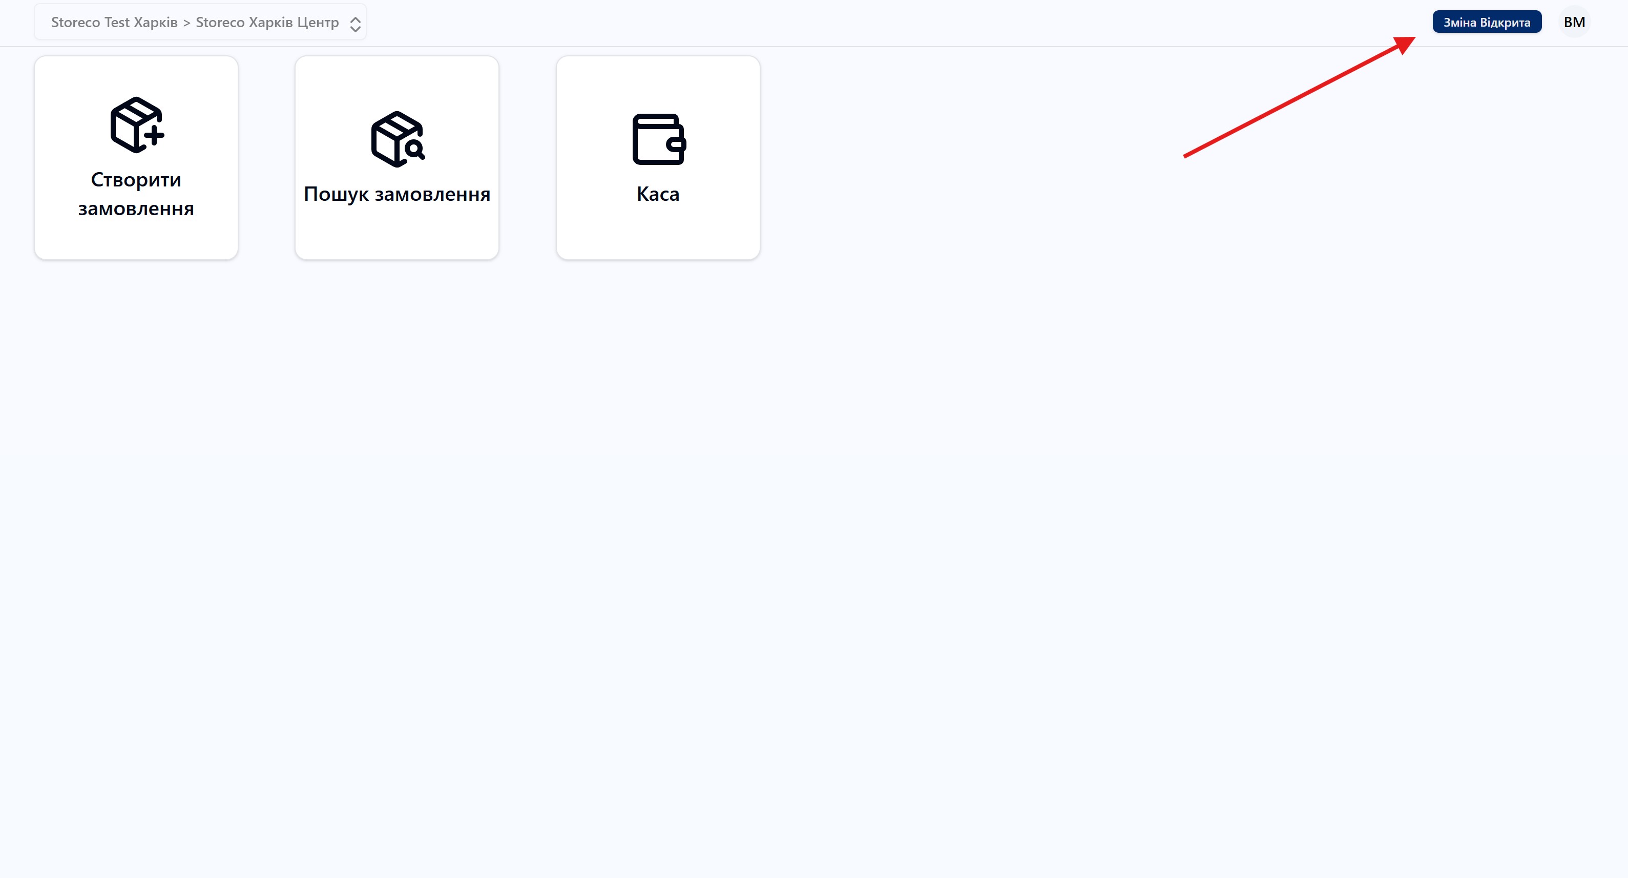Click the wallet icon for Каса

[x=659, y=139]
